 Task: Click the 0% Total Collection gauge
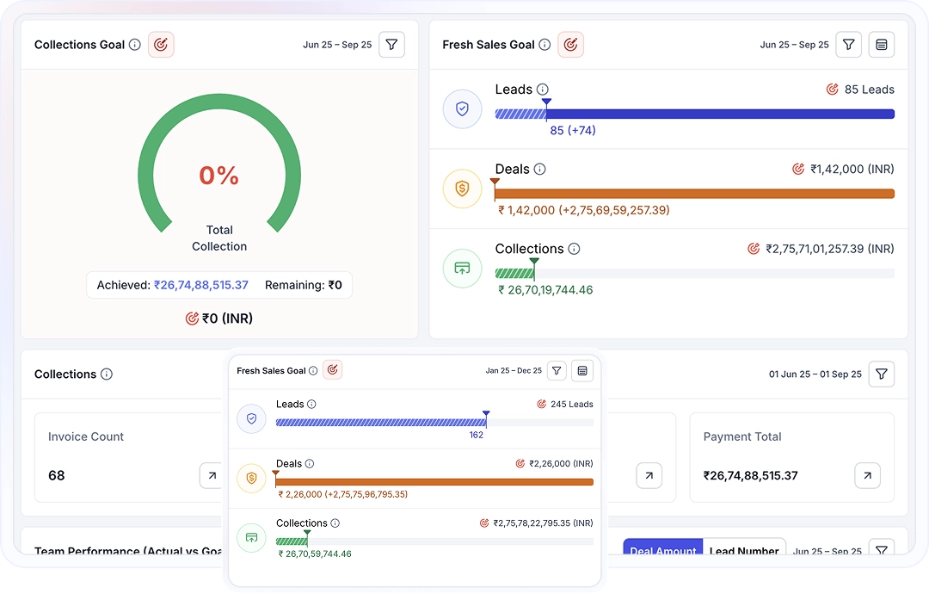219,175
